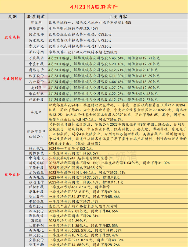The image size is (188, 247).
Task: Select stock name '山西焦煤'
Action: click(36, 177)
